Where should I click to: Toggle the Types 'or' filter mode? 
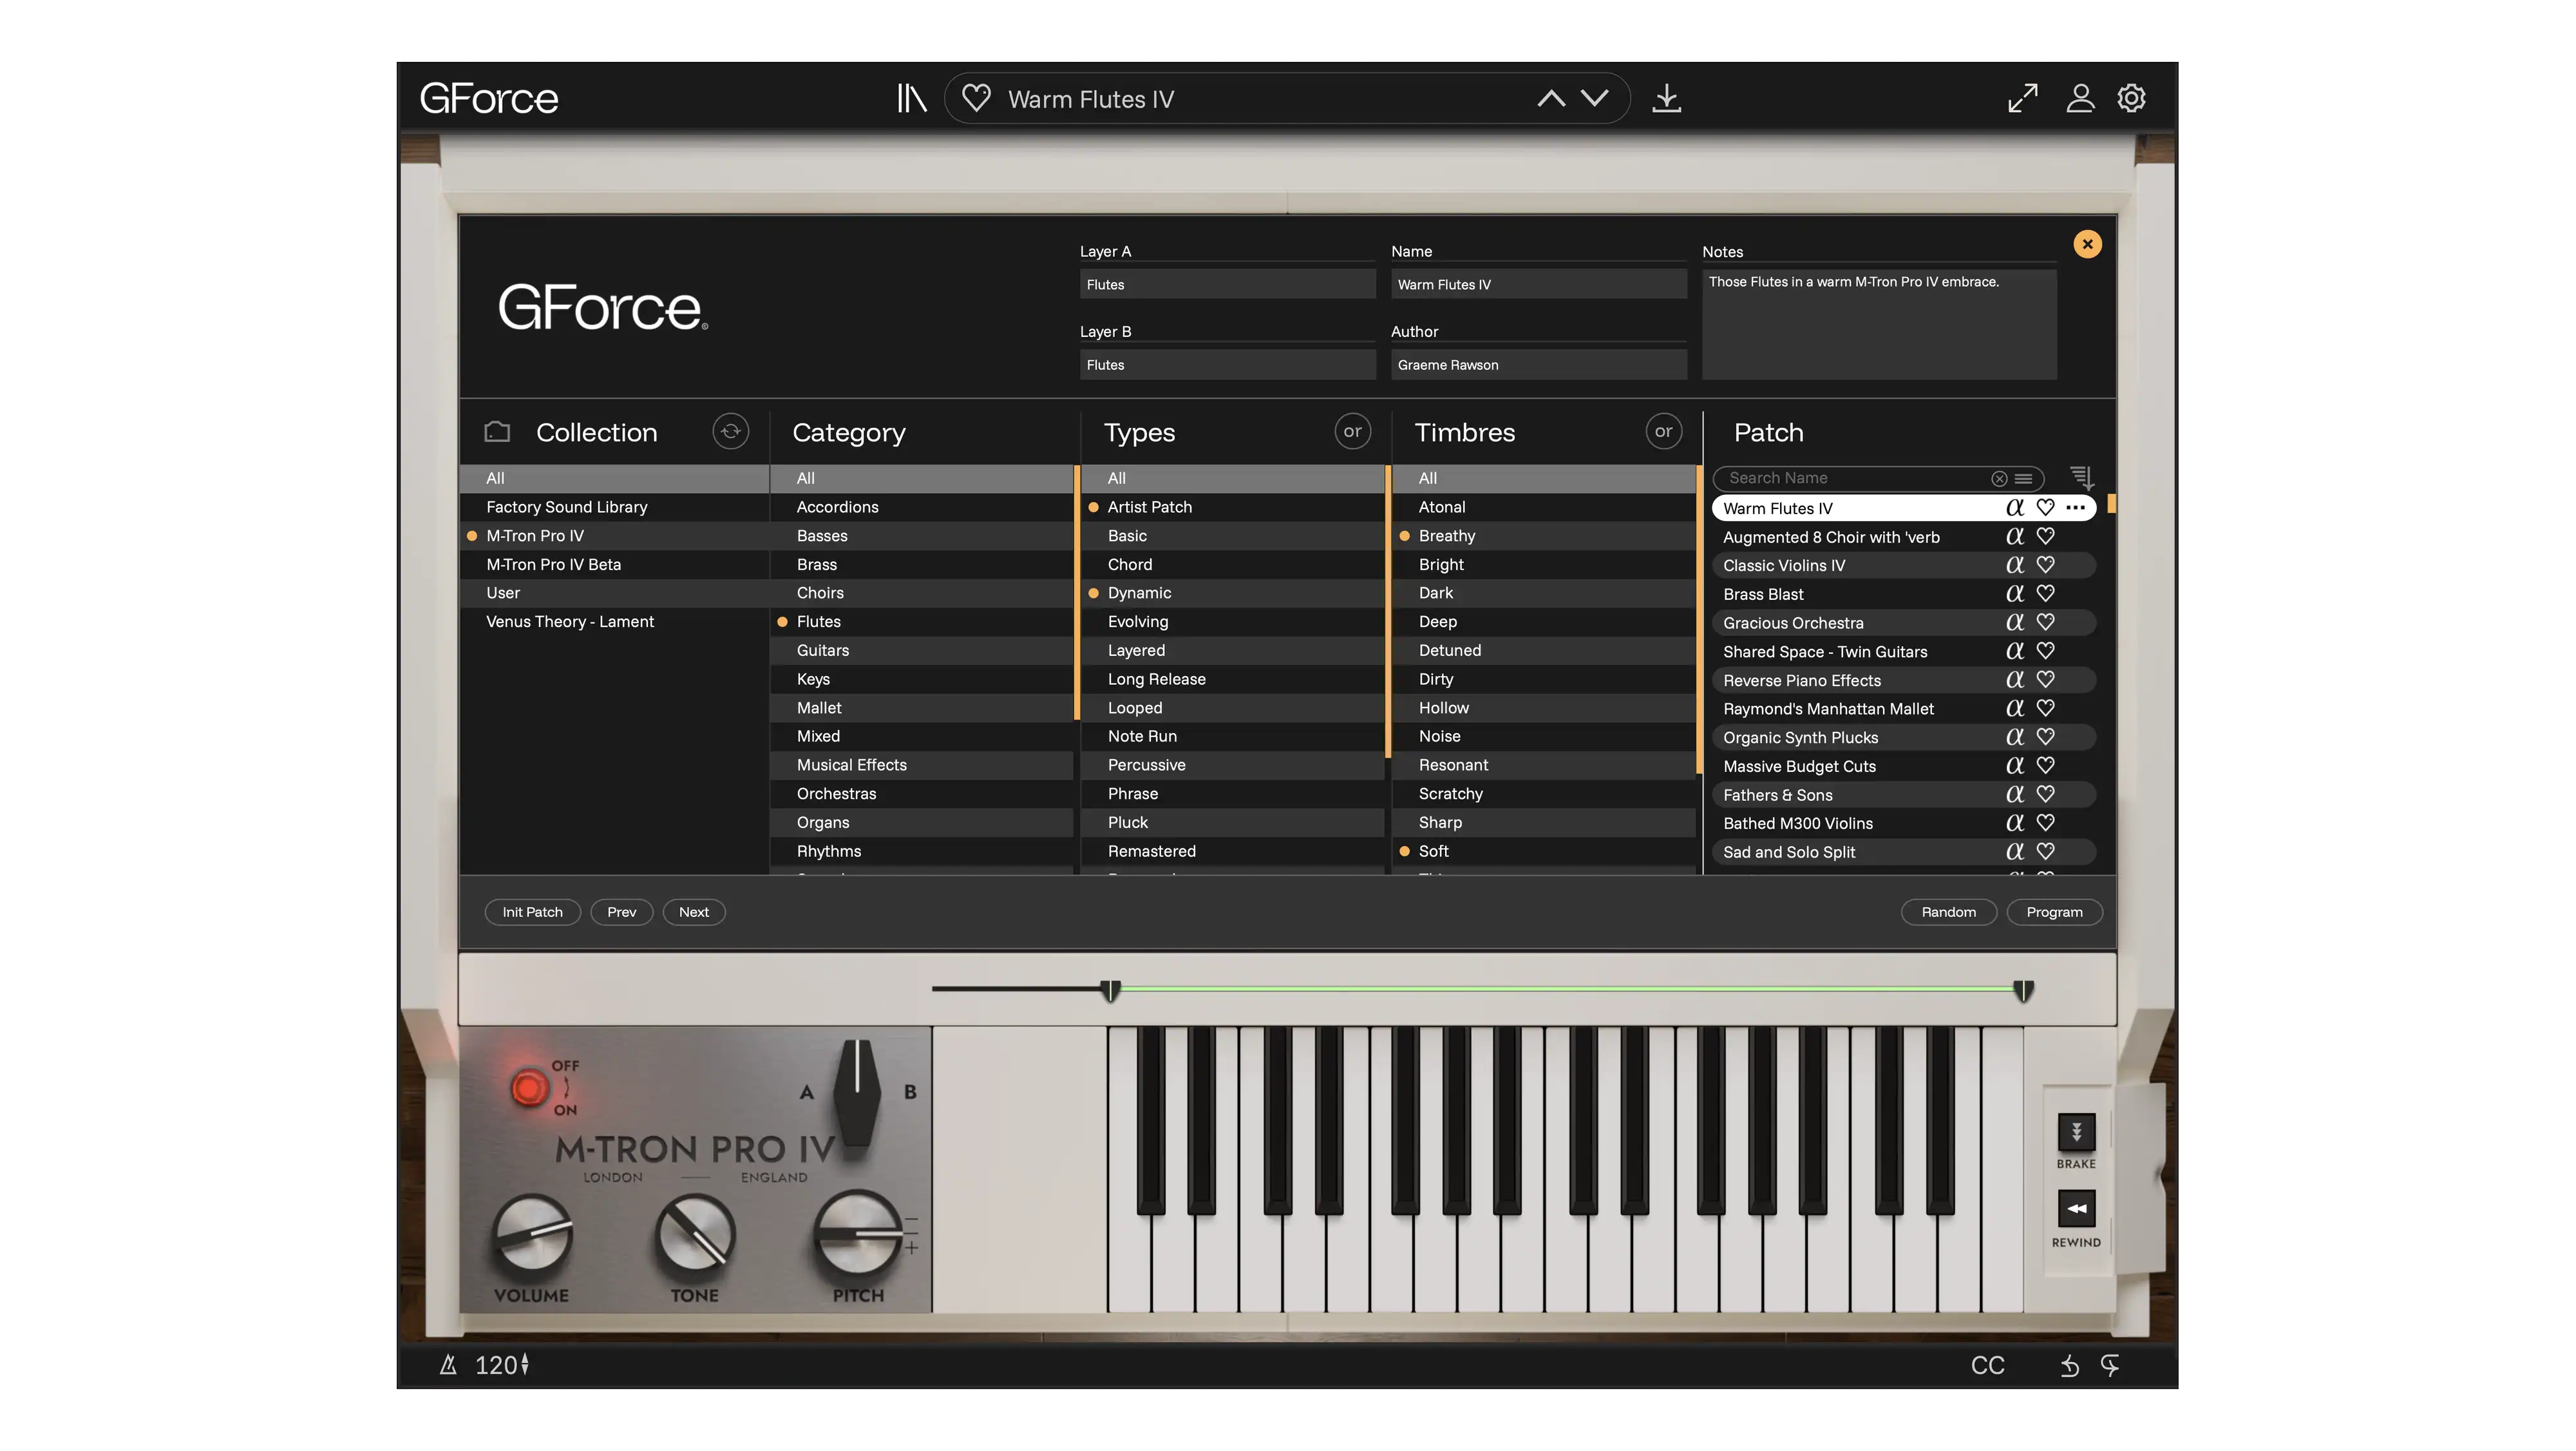[x=1352, y=431]
